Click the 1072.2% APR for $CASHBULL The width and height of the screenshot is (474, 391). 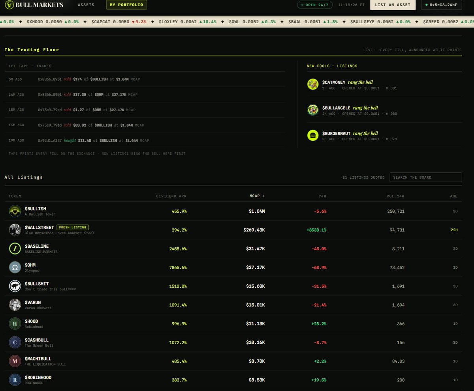(x=178, y=342)
